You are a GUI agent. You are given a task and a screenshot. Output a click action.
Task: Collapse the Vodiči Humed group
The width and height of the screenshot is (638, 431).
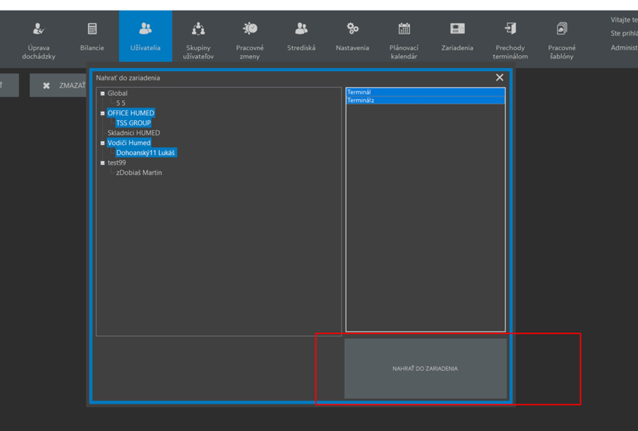[103, 143]
